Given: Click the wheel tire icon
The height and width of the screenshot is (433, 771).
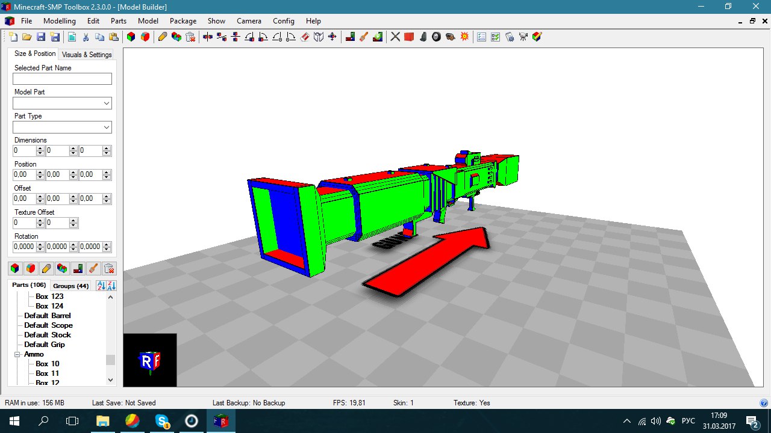Looking at the screenshot, I should 437,37.
